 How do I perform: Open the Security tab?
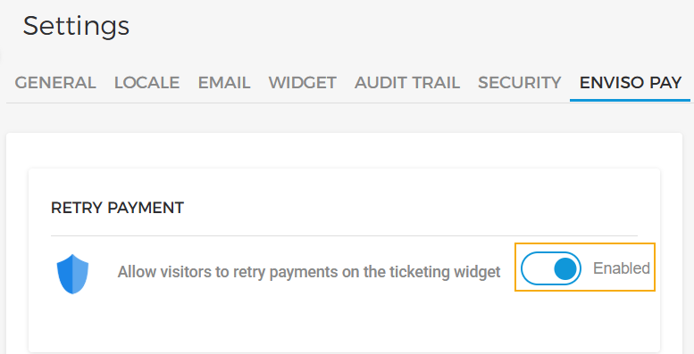pyautogui.click(x=519, y=83)
